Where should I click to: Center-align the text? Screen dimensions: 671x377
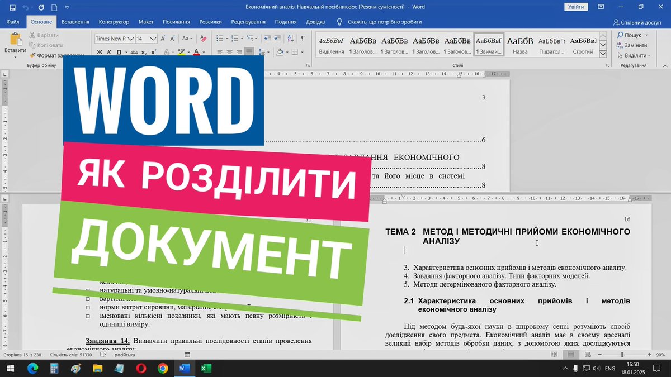(x=230, y=52)
